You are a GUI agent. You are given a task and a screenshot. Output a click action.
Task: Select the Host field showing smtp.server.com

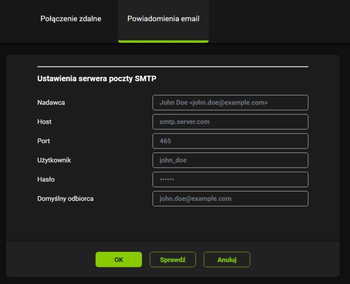[x=230, y=121]
